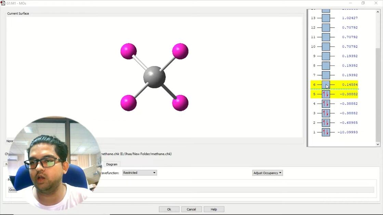
Task: Click energy value -0.68985
Action: click(349, 123)
